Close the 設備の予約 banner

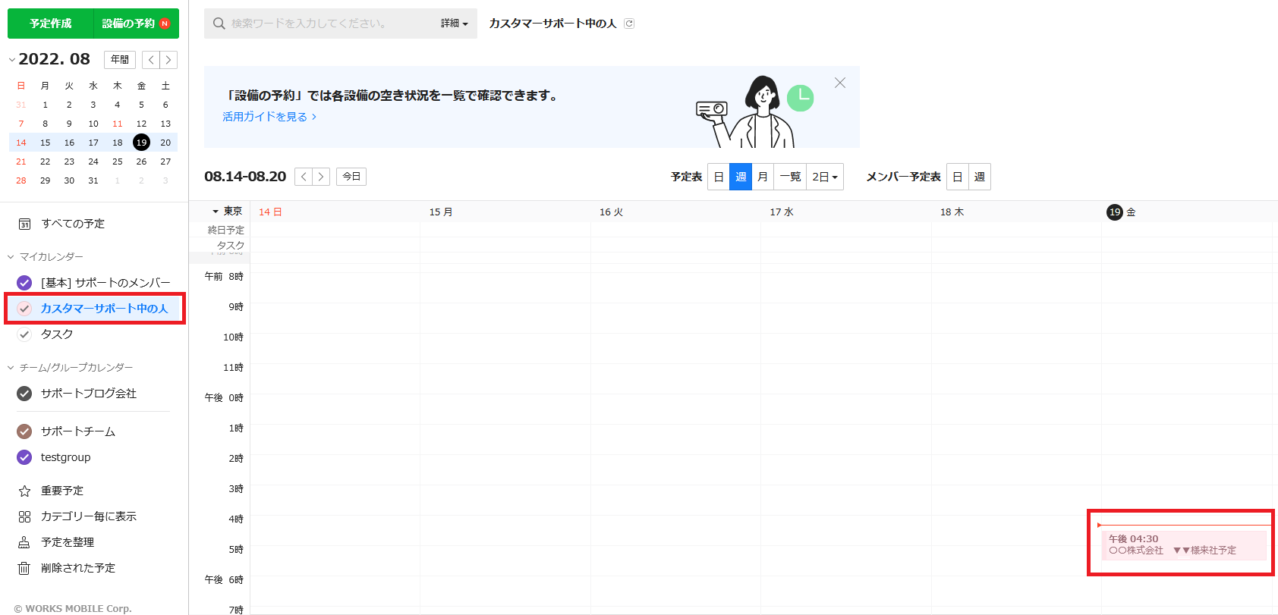point(839,83)
